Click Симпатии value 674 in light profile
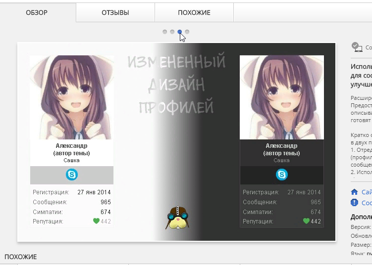 (106, 212)
